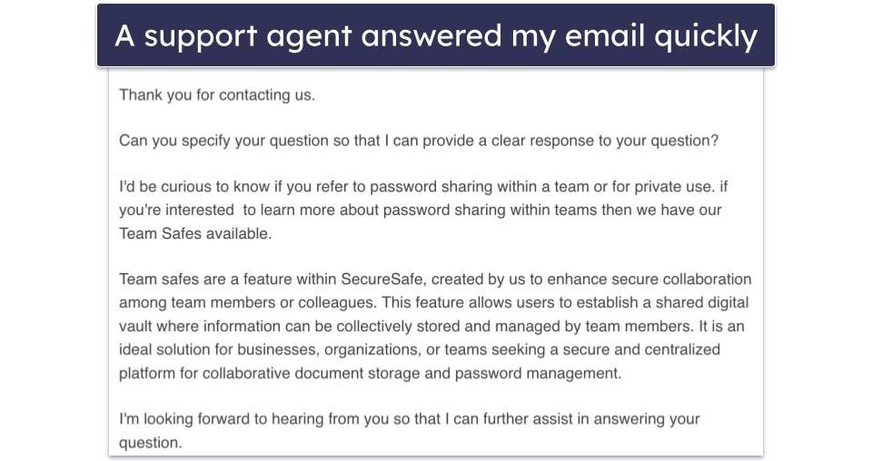Click the line starting "among team members or colleagues"
Viewport: 872px width, 461px height.
click(x=434, y=303)
